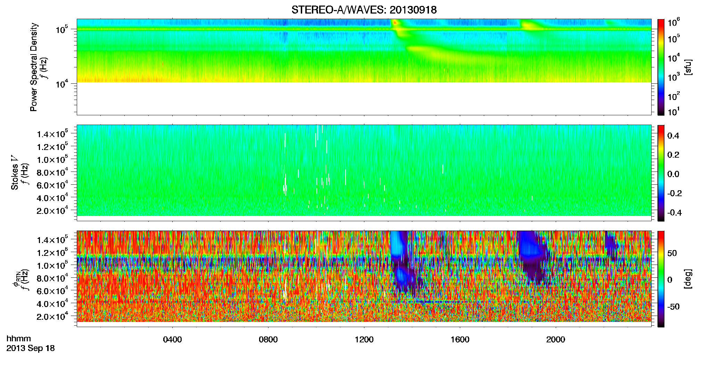Image resolution: width=728 pixels, height=375 pixels.
Task: Click the 50 label on degree colorbar
Action: pyautogui.click(x=672, y=253)
